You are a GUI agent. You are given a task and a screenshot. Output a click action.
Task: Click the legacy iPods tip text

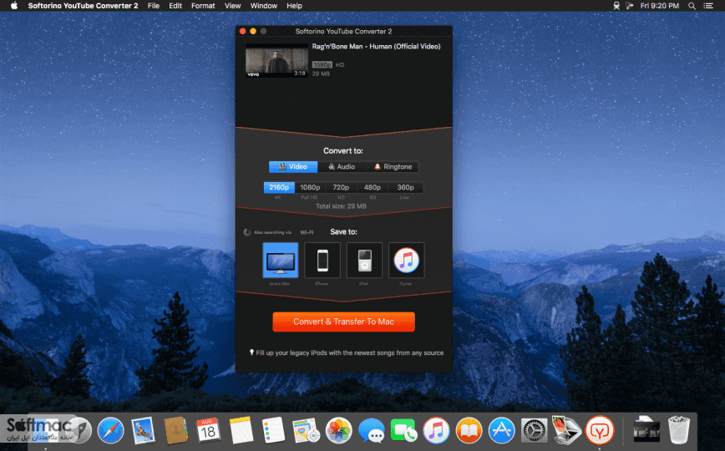[x=347, y=352]
